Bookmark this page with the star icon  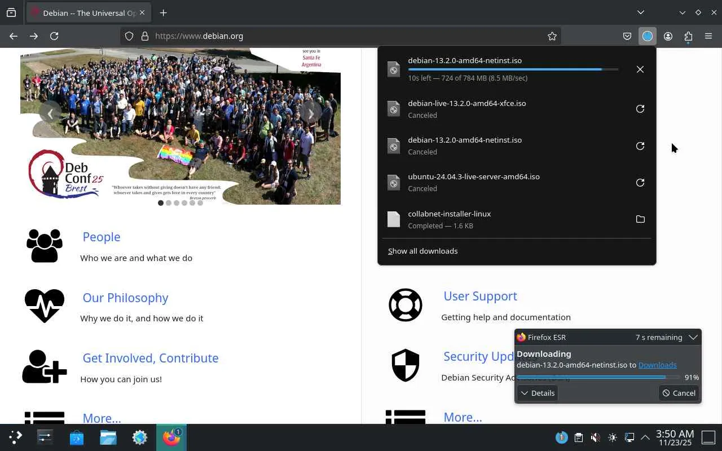(552, 36)
